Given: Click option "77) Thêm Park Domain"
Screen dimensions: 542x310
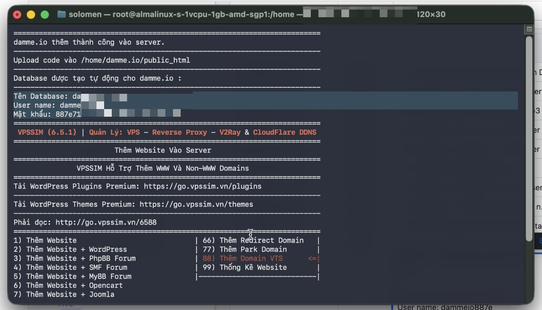Looking at the screenshot, I should (245, 249).
